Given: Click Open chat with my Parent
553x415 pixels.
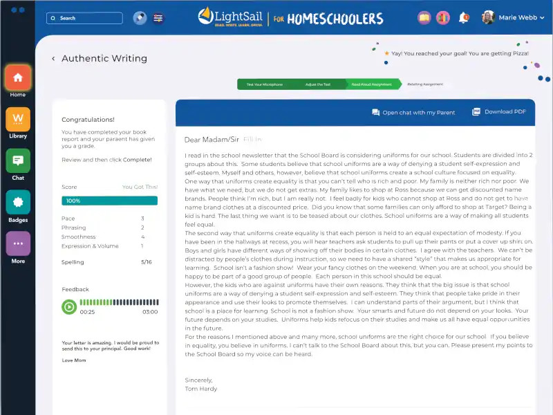Looking at the screenshot, I should click(x=413, y=112).
